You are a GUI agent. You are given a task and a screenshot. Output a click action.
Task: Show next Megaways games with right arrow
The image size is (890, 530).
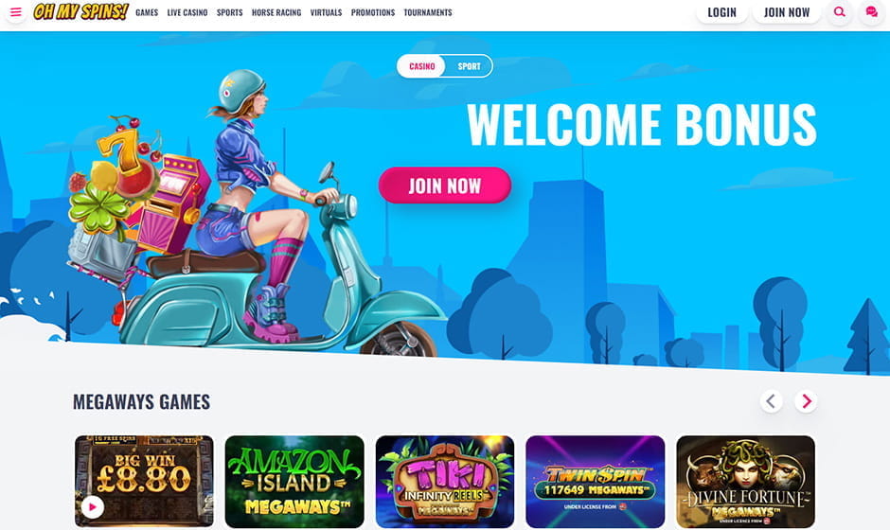click(806, 401)
